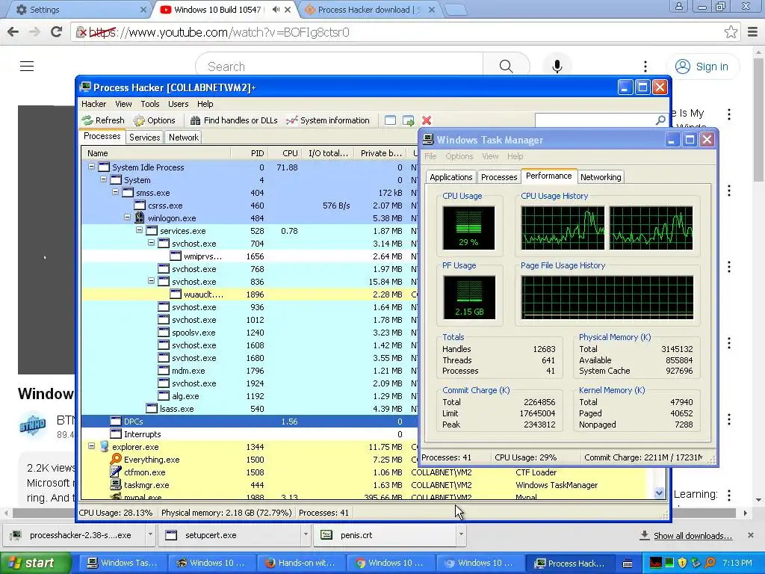Open dropdown arrow for penis.crt download

(x=460, y=534)
